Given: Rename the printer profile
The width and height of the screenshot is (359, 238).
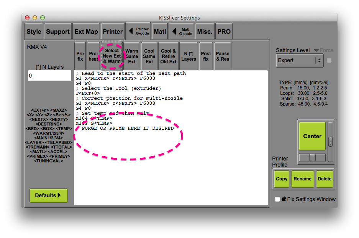Looking at the screenshot, I should 302,179.
